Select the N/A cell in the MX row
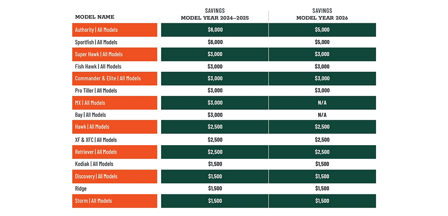This screenshot has width=448, height=216. tap(322, 103)
